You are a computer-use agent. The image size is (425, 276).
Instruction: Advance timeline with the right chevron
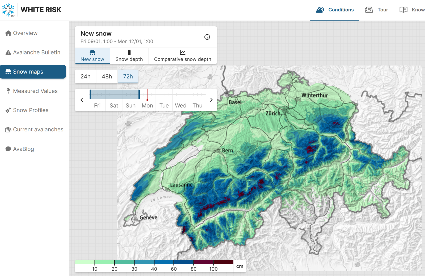211,100
